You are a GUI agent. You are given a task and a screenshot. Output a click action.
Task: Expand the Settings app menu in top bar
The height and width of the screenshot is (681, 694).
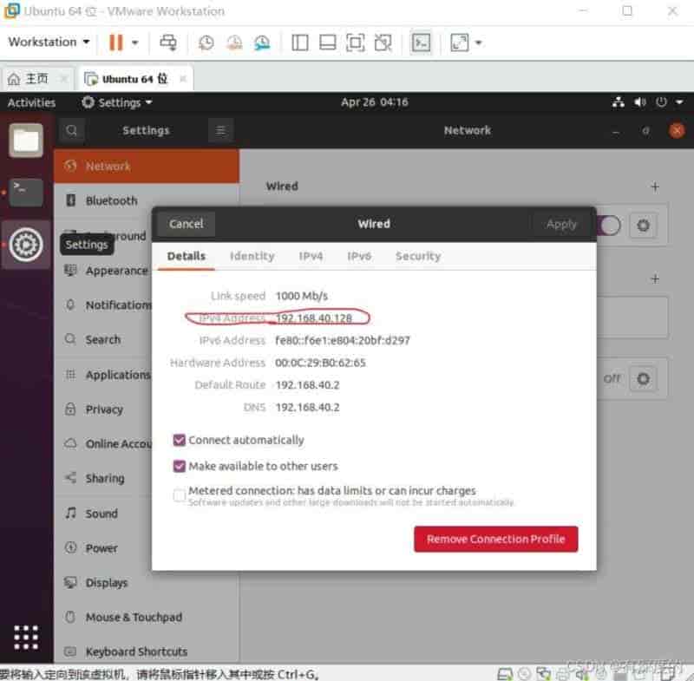tap(117, 102)
